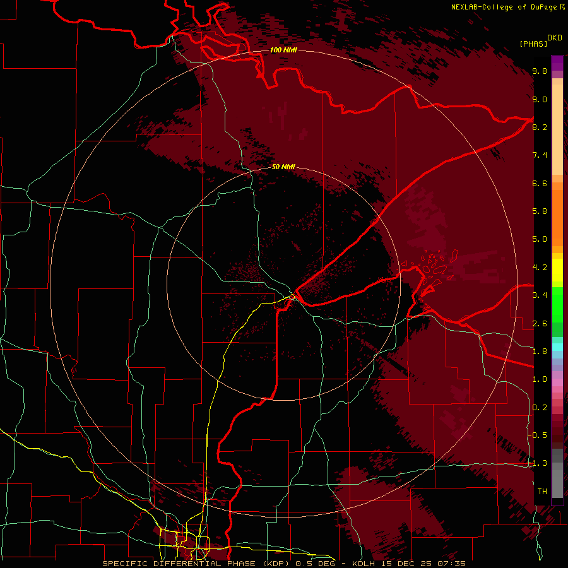
Task: Click the [PHAS] label above the legend
Action: (533, 44)
